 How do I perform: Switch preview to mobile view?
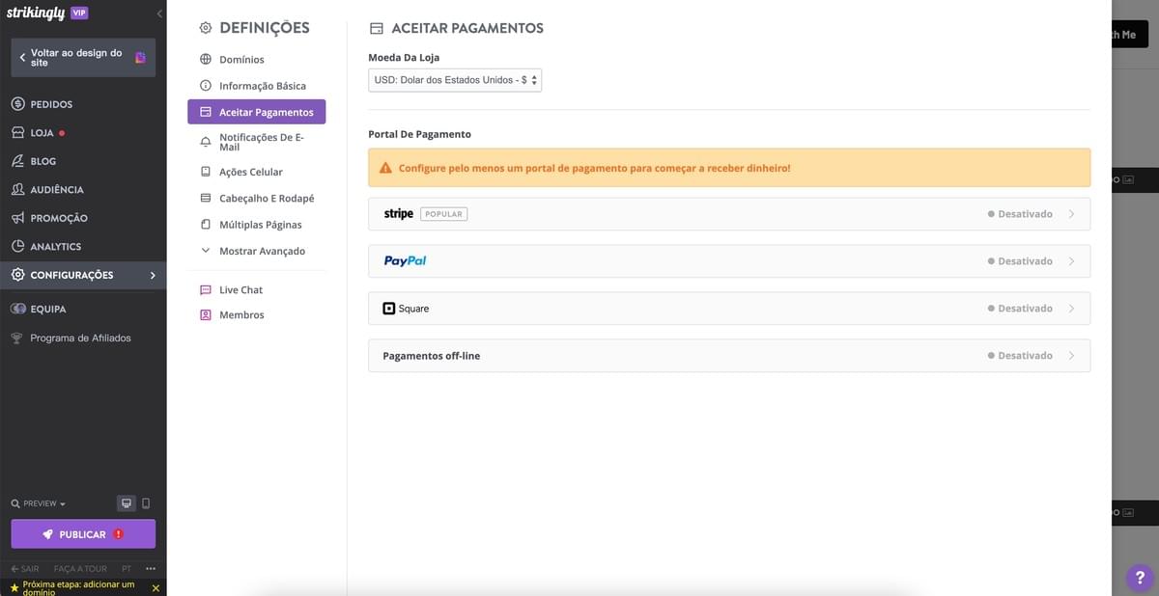[147, 502]
